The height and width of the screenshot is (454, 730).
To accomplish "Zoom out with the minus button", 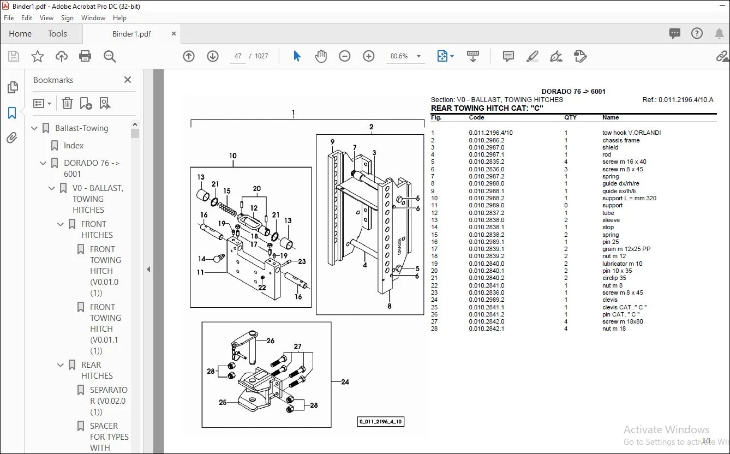I will point(345,56).
